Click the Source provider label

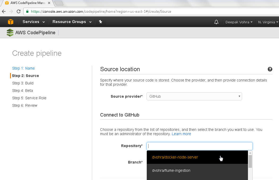[127, 96]
